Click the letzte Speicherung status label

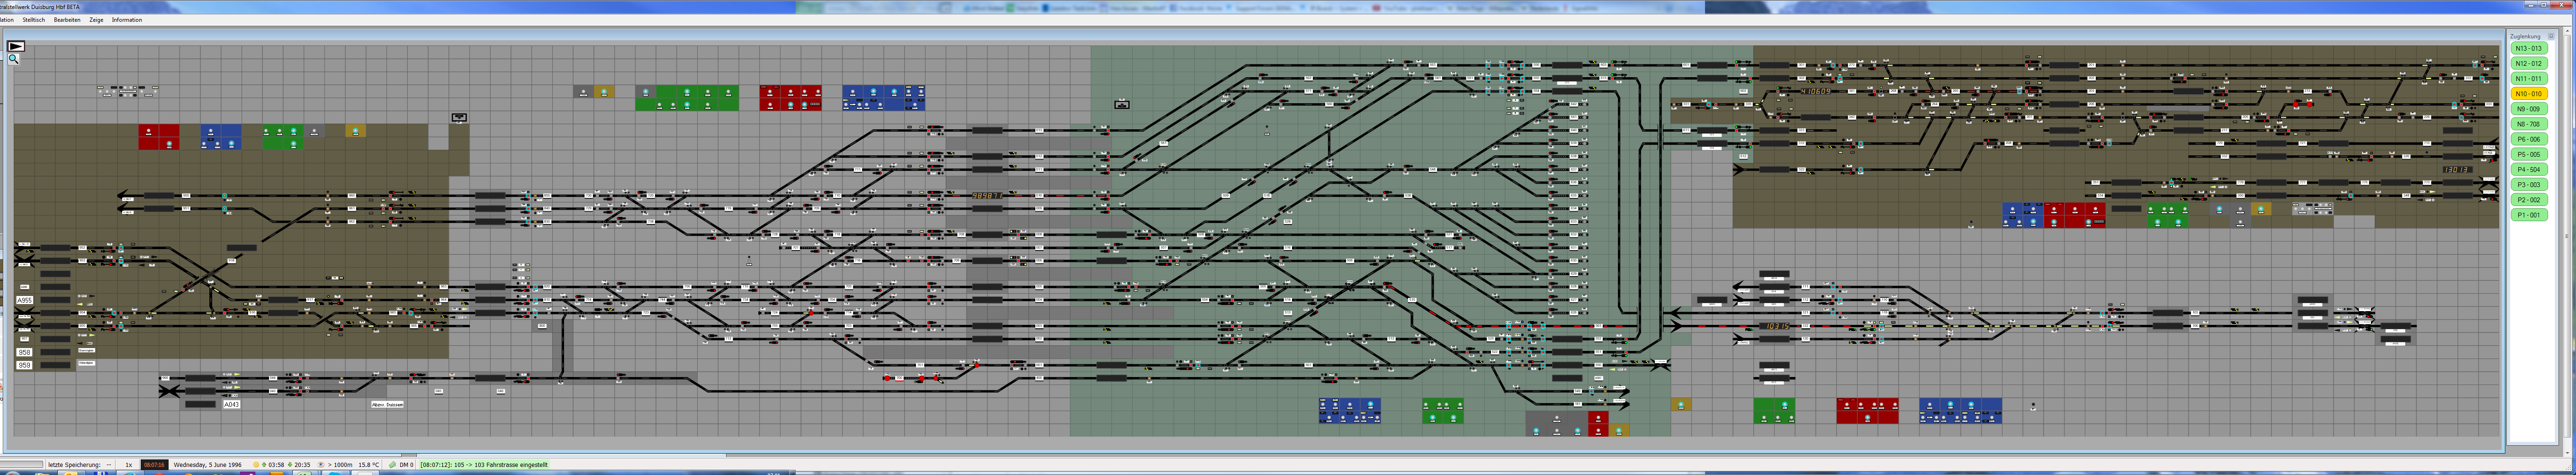[x=75, y=465]
